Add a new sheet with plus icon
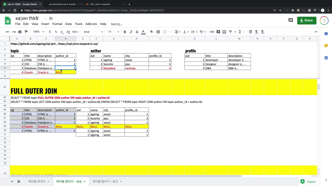Viewport: 332px width, 186px height. (12, 182)
